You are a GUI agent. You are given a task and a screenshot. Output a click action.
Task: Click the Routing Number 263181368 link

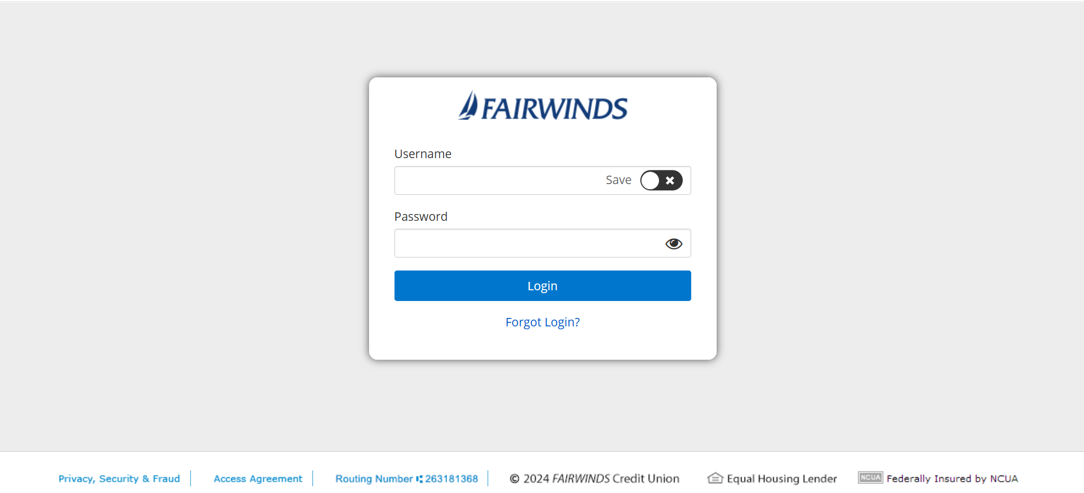tap(406, 479)
